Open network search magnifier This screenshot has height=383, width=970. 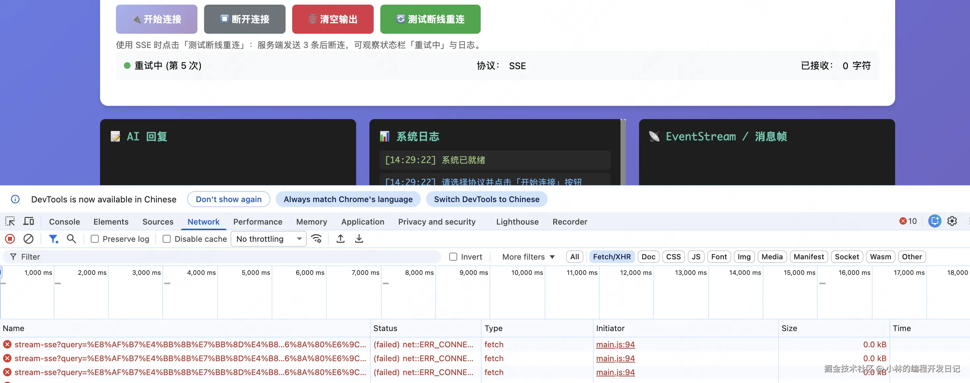click(x=71, y=239)
